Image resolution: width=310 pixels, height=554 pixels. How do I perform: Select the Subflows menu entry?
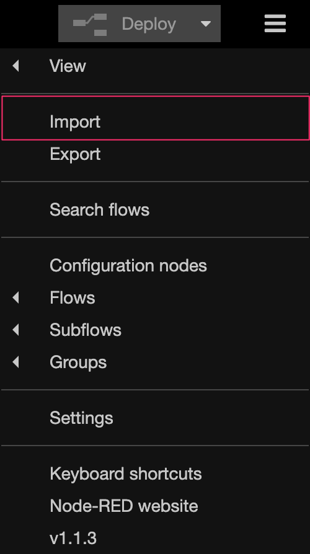point(155,330)
